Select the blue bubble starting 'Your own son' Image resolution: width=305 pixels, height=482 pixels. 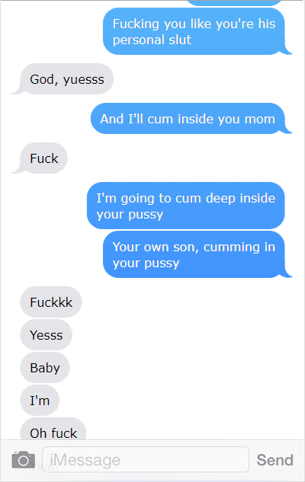click(x=194, y=254)
